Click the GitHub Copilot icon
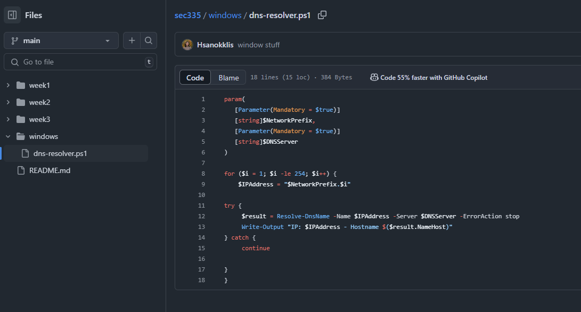 point(374,77)
